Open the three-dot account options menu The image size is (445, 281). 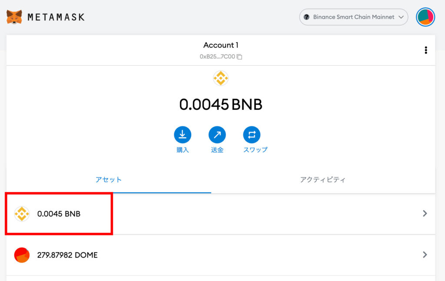(426, 50)
